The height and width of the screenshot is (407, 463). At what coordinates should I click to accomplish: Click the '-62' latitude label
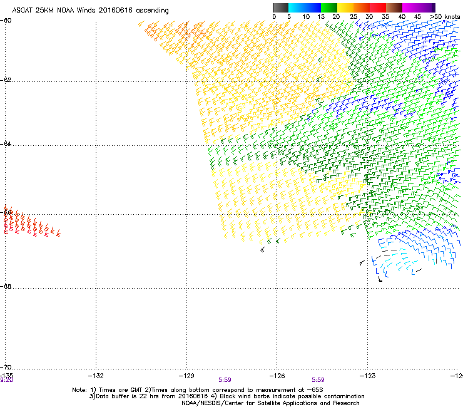(x=6, y=80)
